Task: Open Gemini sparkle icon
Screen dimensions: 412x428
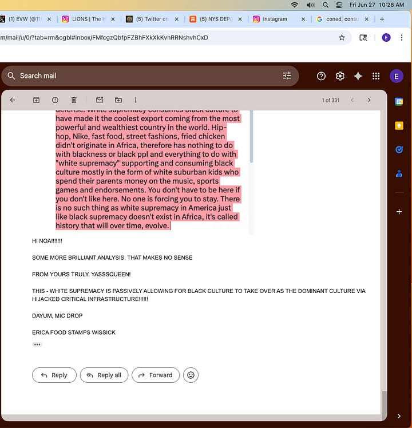Action: click(358, 76)
